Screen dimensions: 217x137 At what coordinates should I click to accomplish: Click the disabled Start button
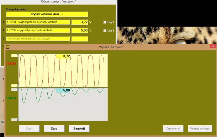pyautogui.click(x=29, y=128)
